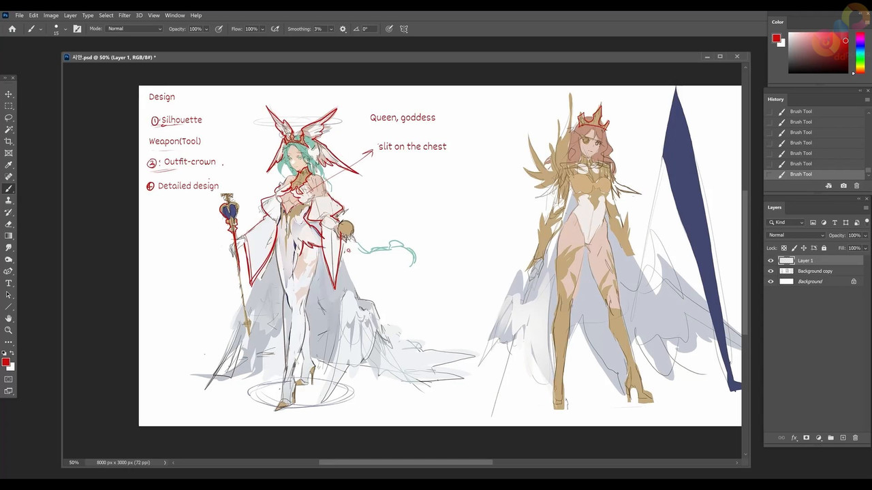872x490 pixels.
Task: Open the Filter menu
Action: [x=124, y=15]
